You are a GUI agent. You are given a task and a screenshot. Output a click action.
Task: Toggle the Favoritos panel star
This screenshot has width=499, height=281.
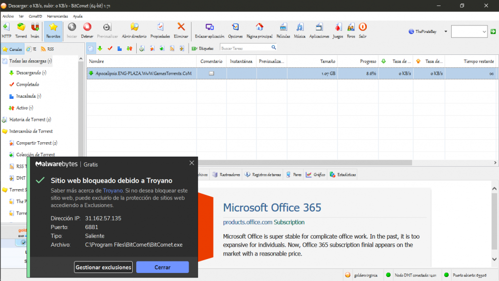click(x=53, y=30)
